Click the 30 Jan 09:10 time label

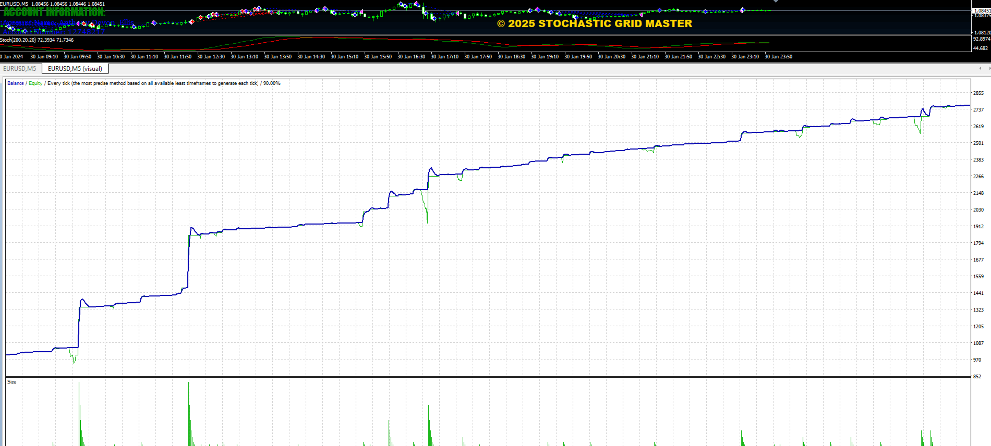tap(44, 57)
